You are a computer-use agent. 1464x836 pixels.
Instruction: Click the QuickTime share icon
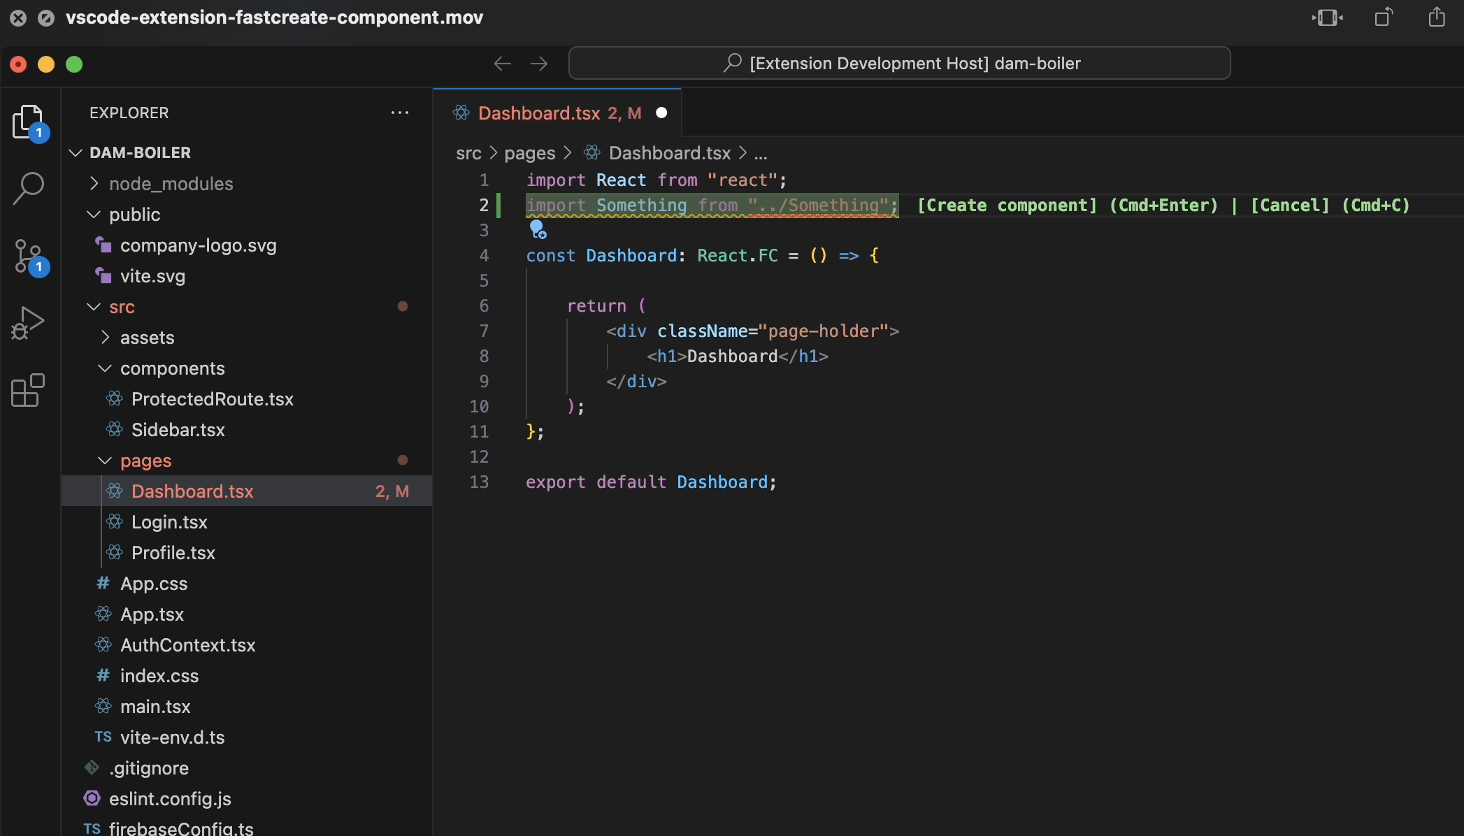pos(1436,17)
